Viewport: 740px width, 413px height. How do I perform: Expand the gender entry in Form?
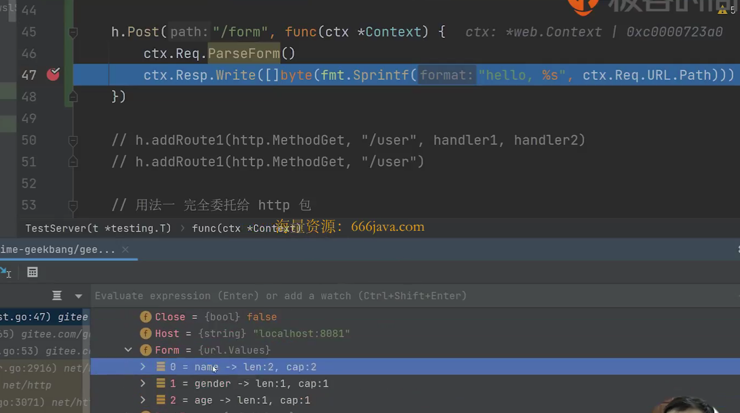coord(143,384)
